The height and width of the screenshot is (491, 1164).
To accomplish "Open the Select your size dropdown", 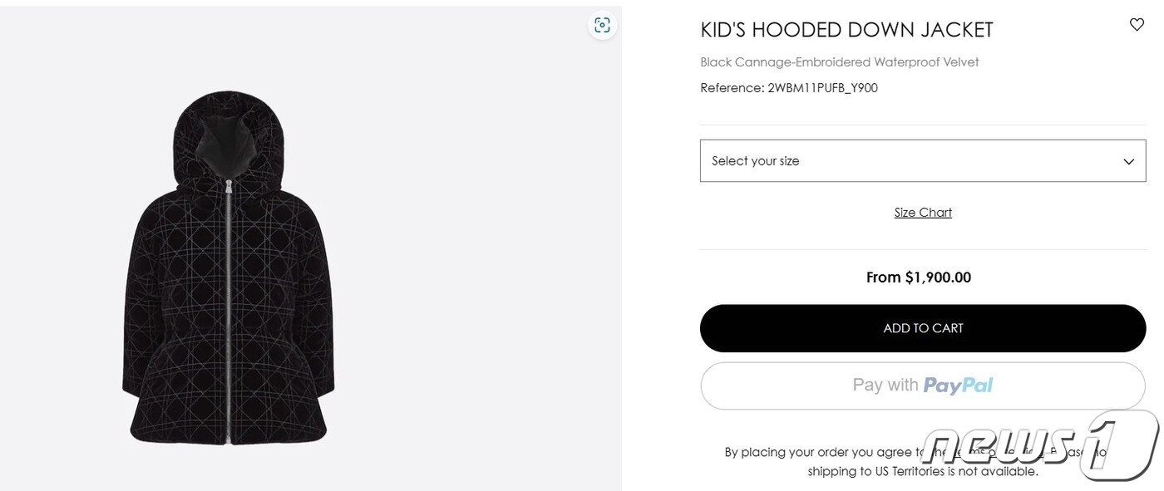I will click(923, 160).
